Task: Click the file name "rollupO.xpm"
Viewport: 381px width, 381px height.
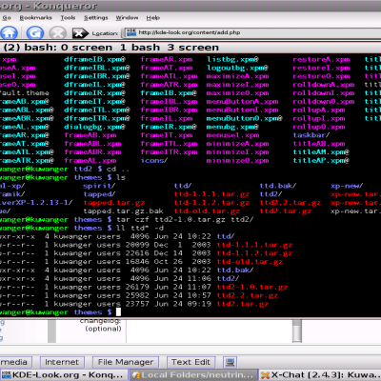Action: coord(319,127)
